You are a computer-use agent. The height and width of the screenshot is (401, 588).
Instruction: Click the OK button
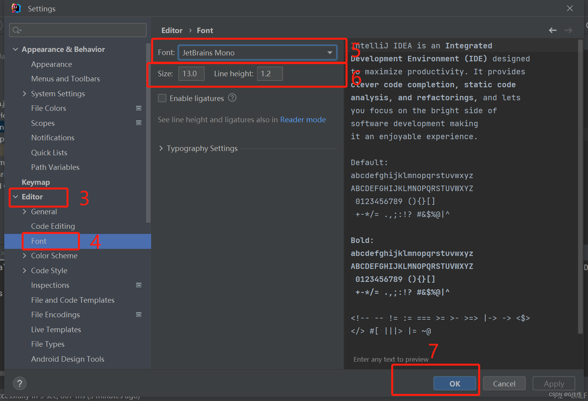pos(455,384)
